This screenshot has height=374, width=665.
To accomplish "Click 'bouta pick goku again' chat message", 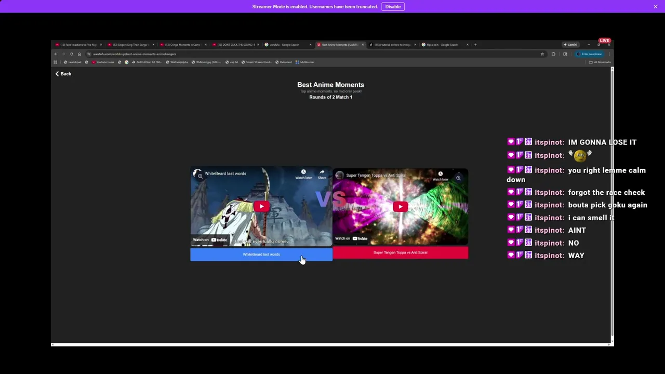I will pyautogui.click(x=607, y=205).
